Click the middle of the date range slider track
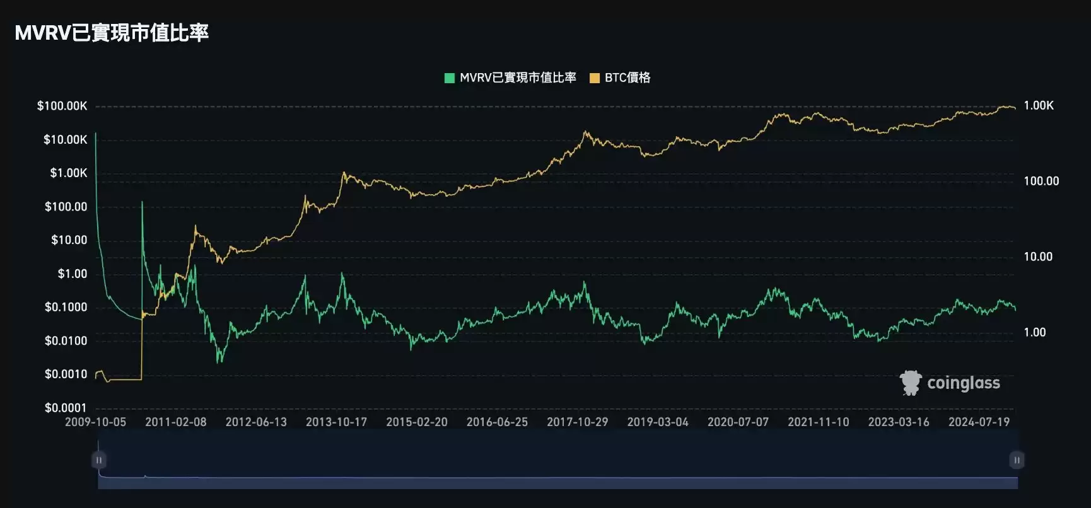 click(557, 460)
